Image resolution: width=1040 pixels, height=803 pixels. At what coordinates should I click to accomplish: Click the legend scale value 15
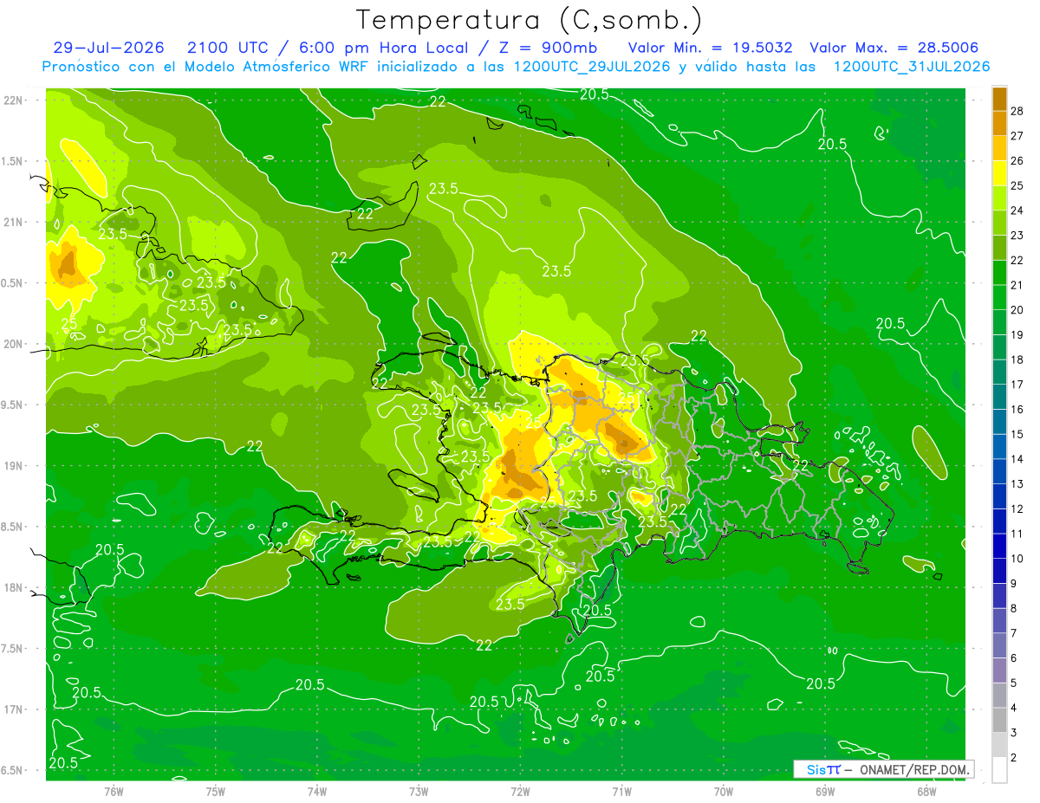click(x=1017, y=435)
